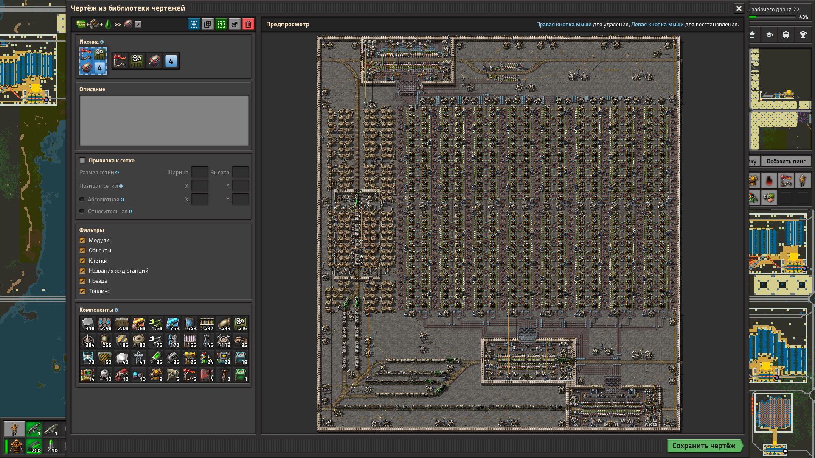The height and width of the screenshot is (458, 815).
Task: Click the rail signal component showing 24
Action: click(207, 358)
